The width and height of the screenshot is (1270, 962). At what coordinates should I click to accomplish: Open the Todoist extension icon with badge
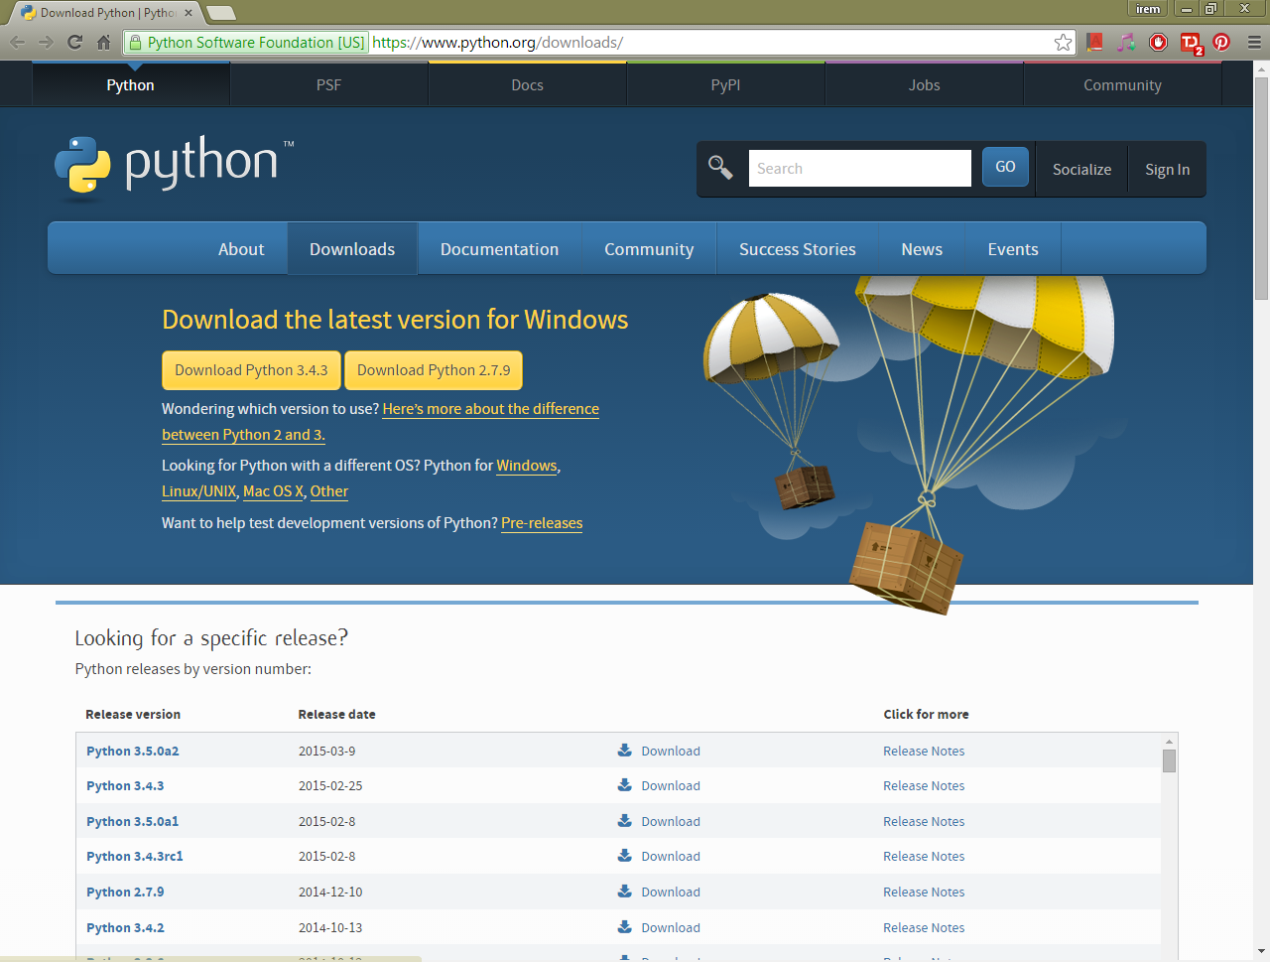pyautogui.click(x=1191, y=43)
